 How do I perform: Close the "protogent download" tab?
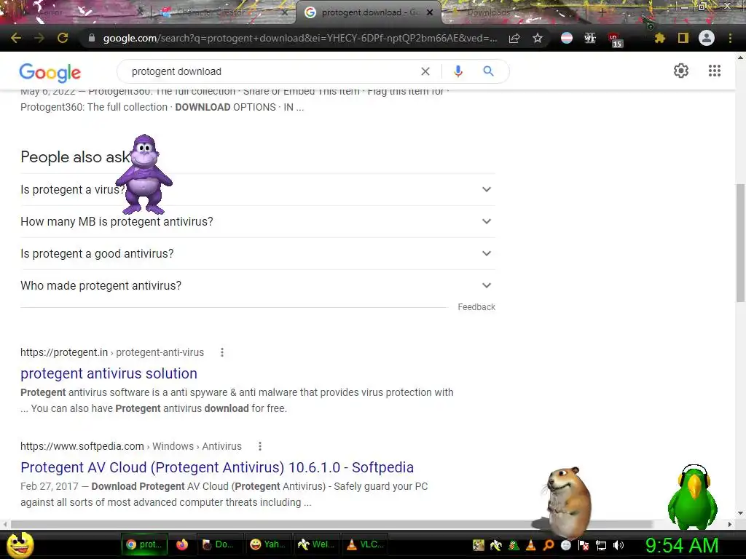(430, 12)
